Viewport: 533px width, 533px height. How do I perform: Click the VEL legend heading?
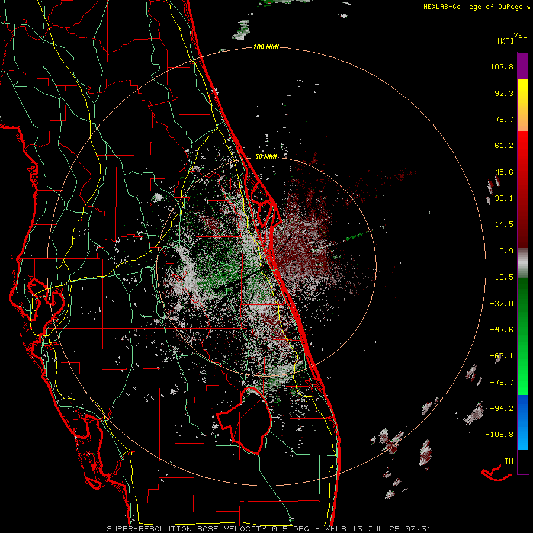click(x=520, y=36)
